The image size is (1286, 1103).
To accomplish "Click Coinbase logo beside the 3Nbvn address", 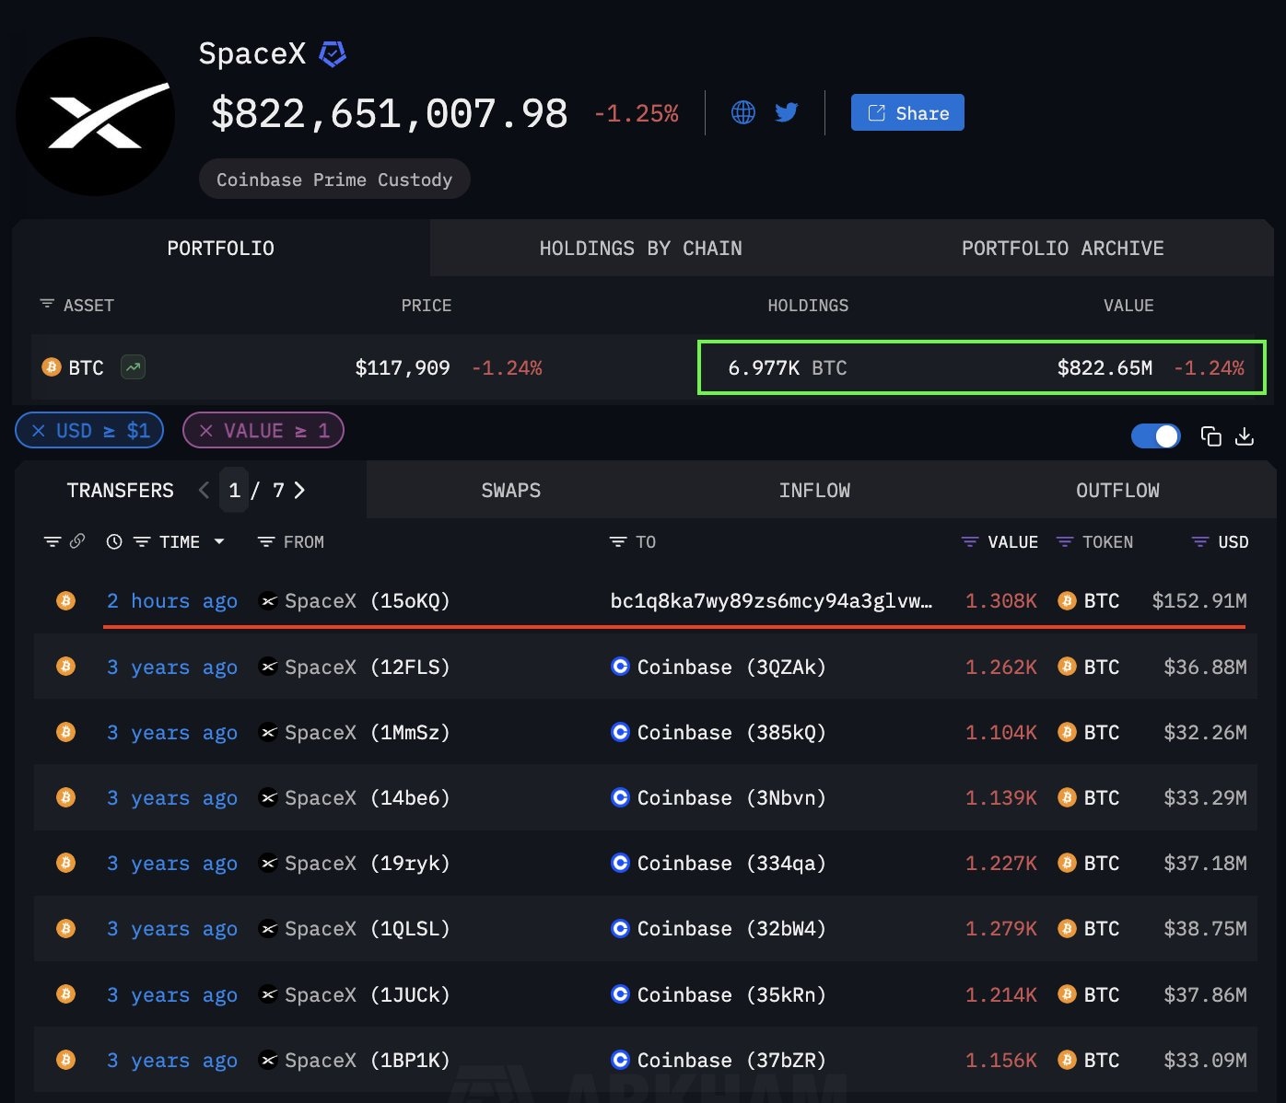I will pyautogui.click(x=621, y=796).
